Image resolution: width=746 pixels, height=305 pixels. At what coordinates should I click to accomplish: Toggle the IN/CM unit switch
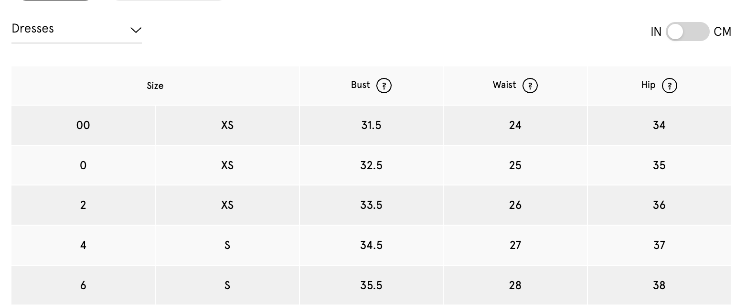point(687,32)
